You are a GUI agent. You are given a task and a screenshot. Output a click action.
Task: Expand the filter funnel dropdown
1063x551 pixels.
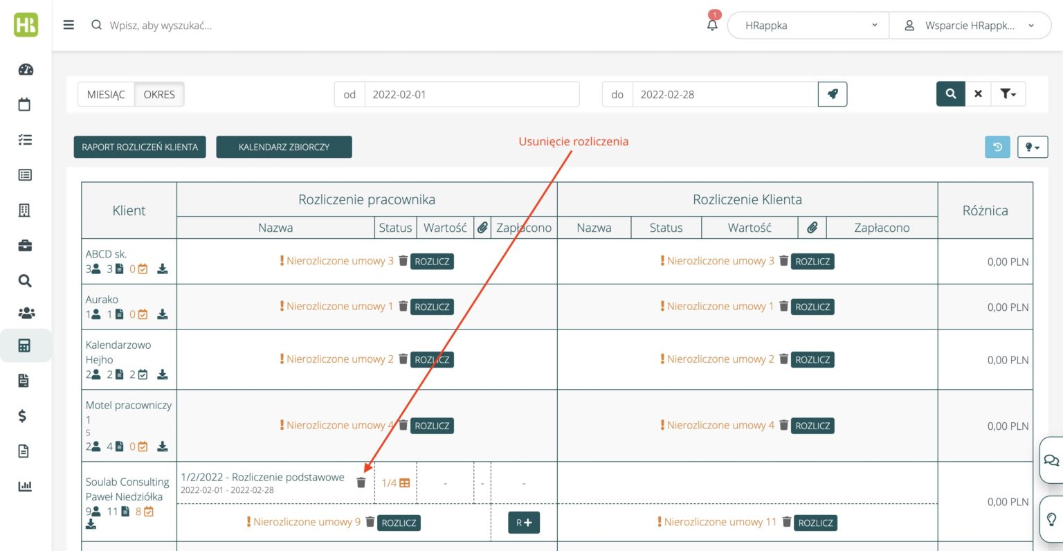coord(1008,93)
